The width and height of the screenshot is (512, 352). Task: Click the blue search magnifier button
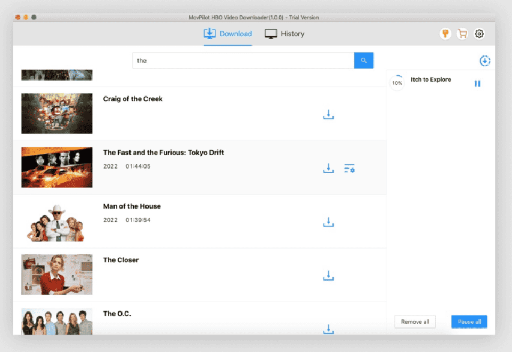point(364,61)
